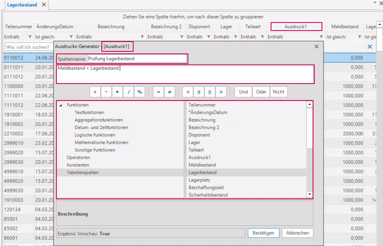Open filter dropdown under Bezeichnung column
Screen dimensions: 383x246
tap(142, 37)
